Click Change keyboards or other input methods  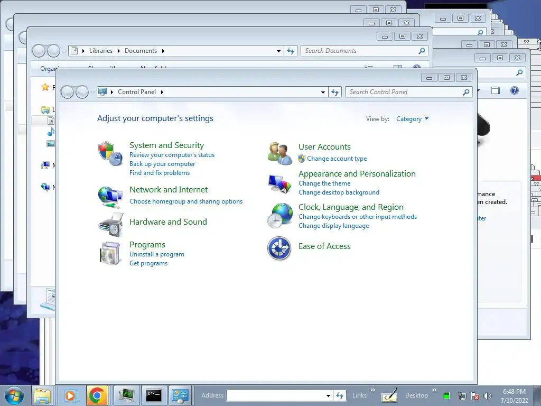(358, 217)
